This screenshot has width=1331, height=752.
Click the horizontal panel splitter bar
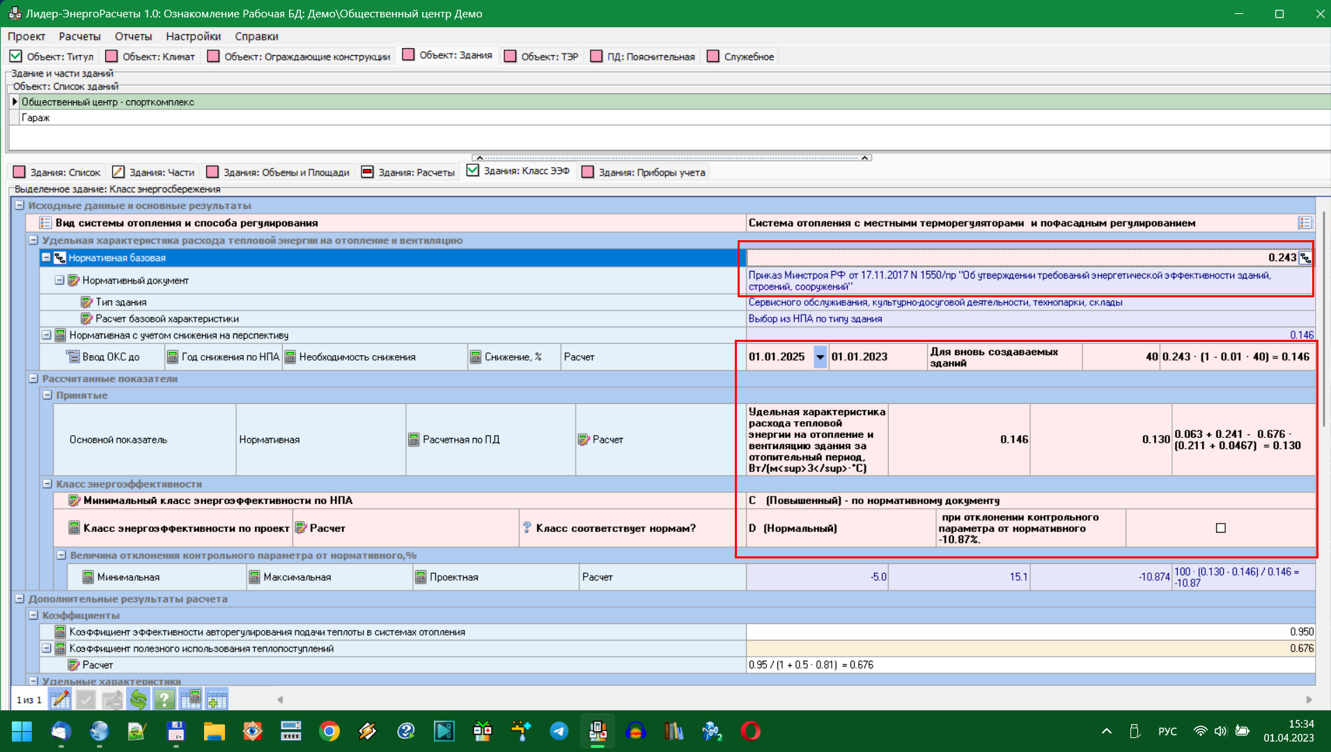[x=671, y=158]
